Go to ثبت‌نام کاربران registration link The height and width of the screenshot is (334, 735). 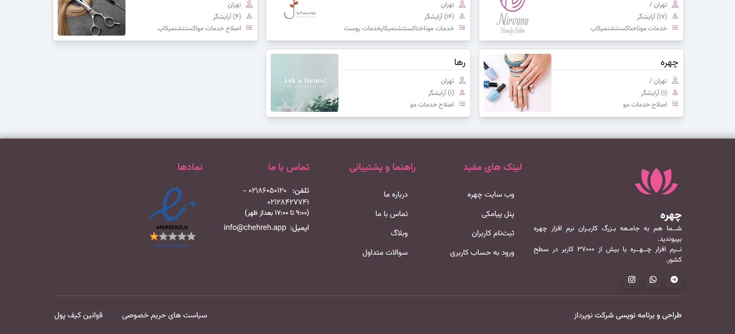[493, 233]
